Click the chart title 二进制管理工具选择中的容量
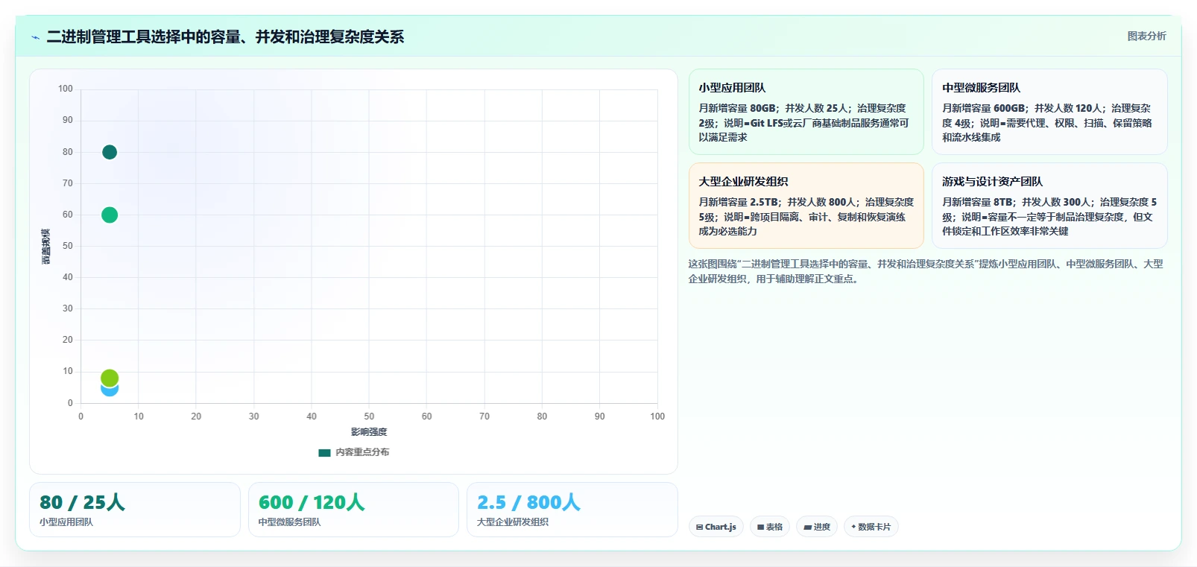 pos(225,37)
